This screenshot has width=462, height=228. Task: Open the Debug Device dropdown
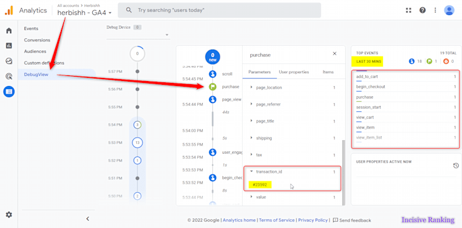click(x=138, y=35)
